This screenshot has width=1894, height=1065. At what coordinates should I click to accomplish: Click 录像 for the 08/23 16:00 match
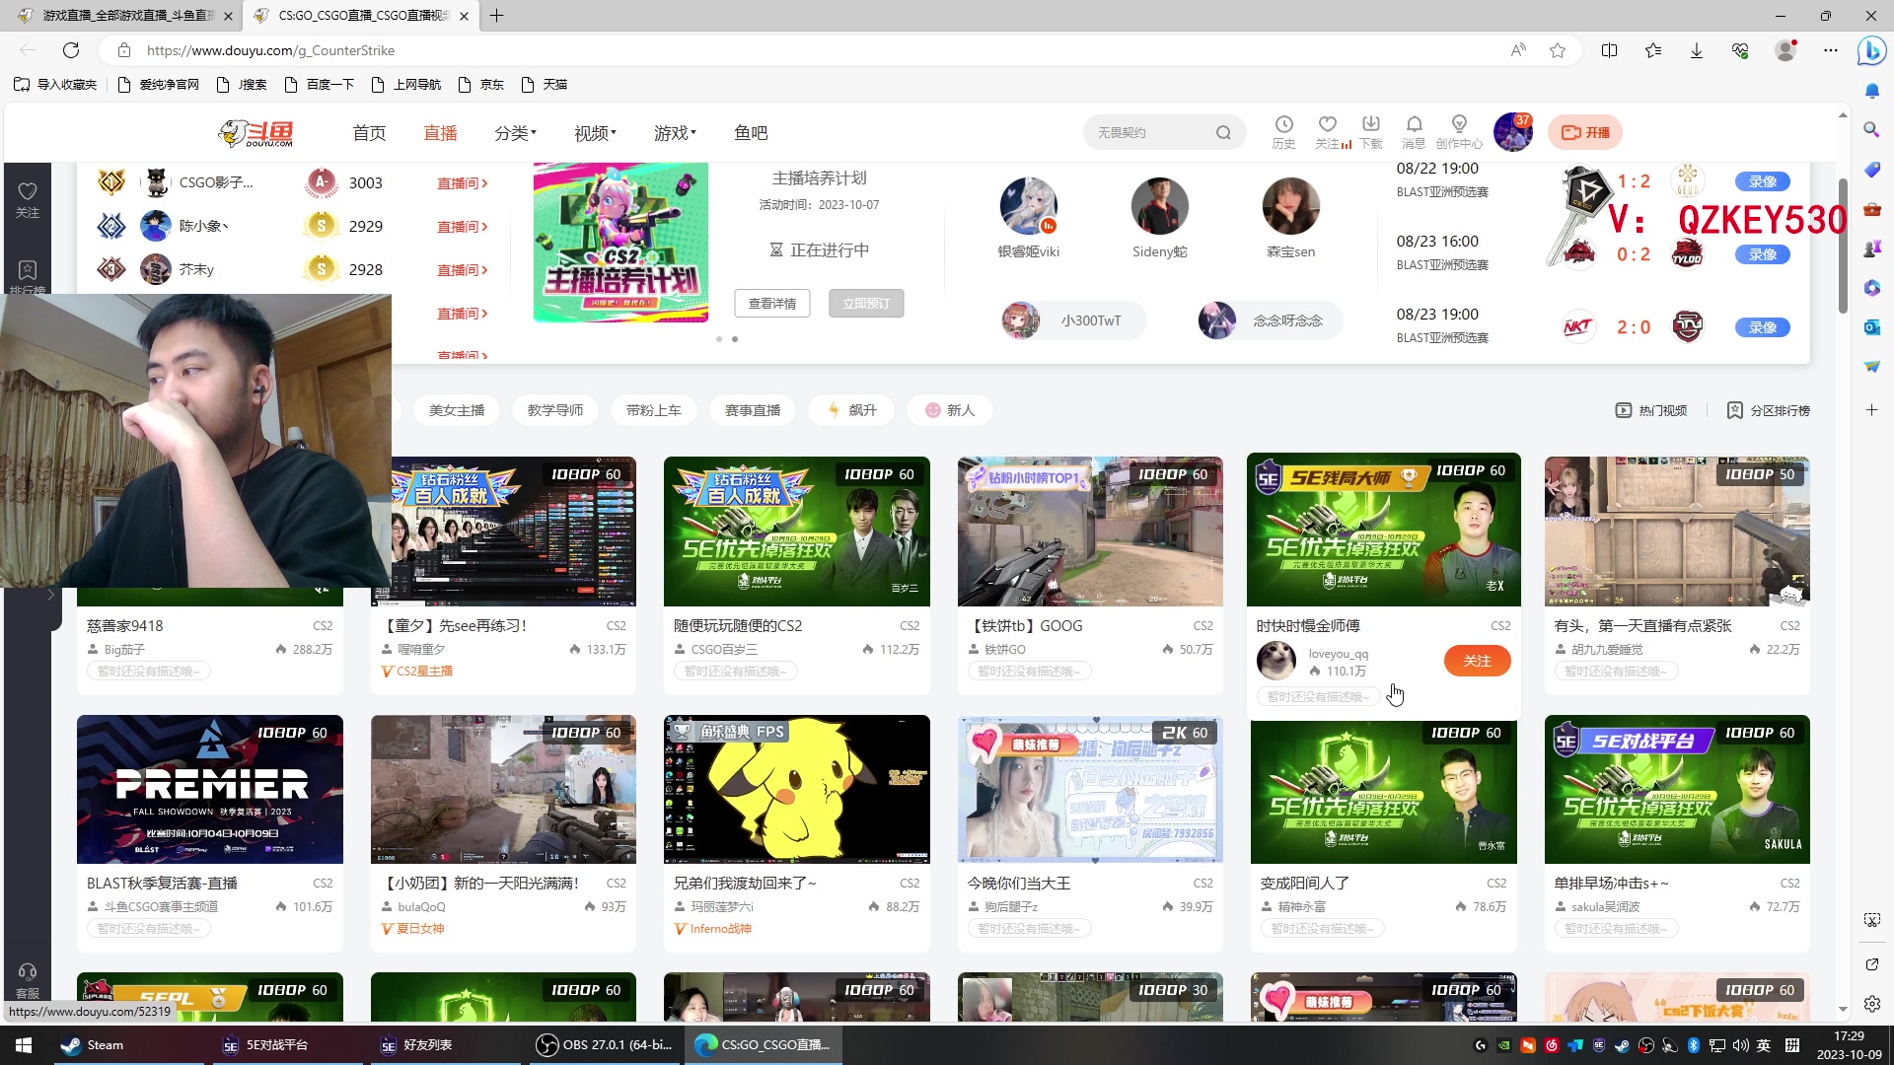pos(1763,254)
